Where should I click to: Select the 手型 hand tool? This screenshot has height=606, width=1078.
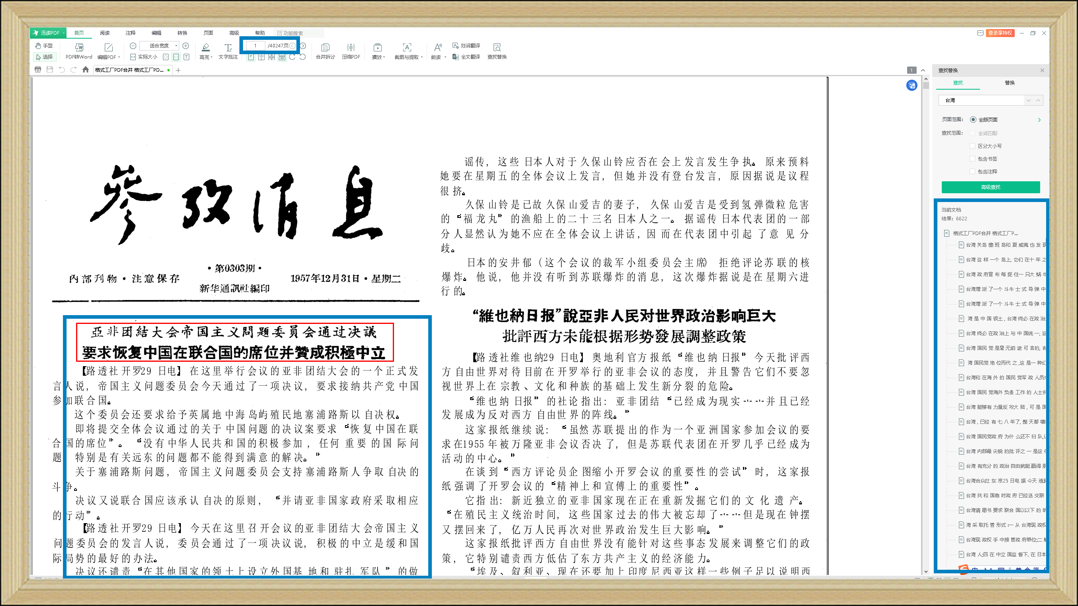click(44, 45)
